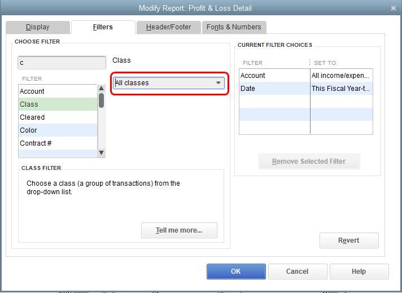
Task: Open the All classes dropdown arrow
Action: (x=218, y=83)
